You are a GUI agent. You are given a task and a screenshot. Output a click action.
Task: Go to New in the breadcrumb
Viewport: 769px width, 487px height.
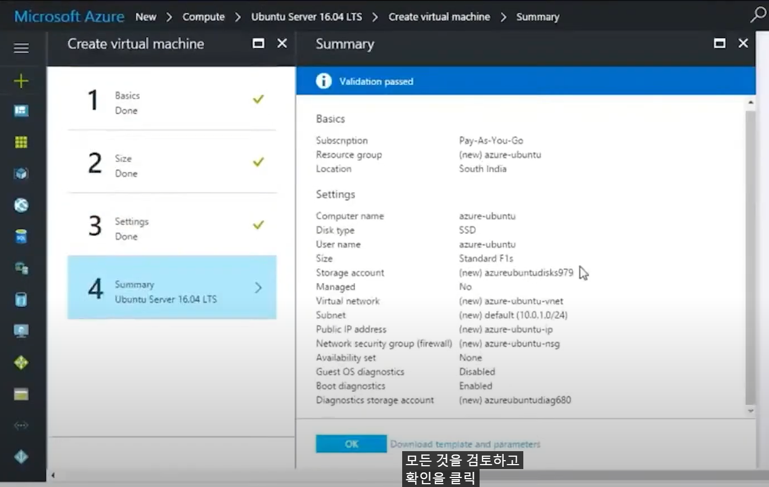(x=146, y=17)
